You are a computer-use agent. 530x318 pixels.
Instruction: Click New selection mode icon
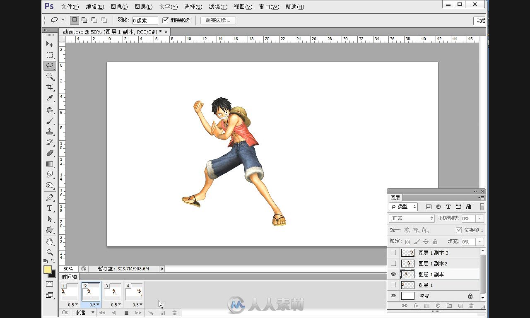pos(75,20)
